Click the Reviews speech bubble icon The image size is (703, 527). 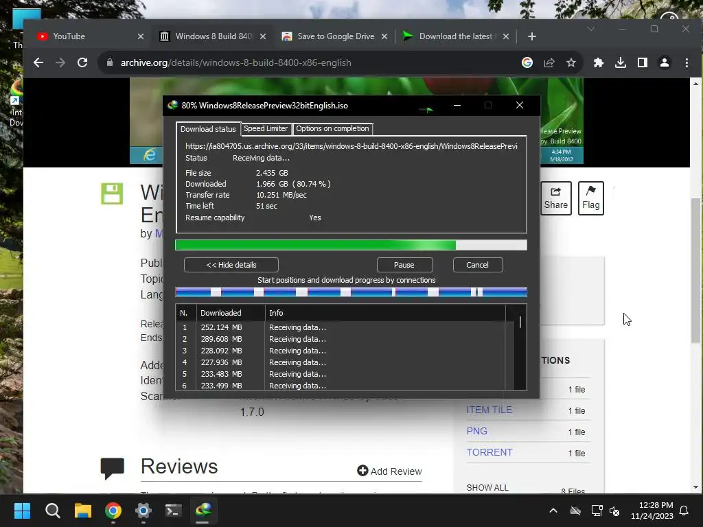point(112,468)
